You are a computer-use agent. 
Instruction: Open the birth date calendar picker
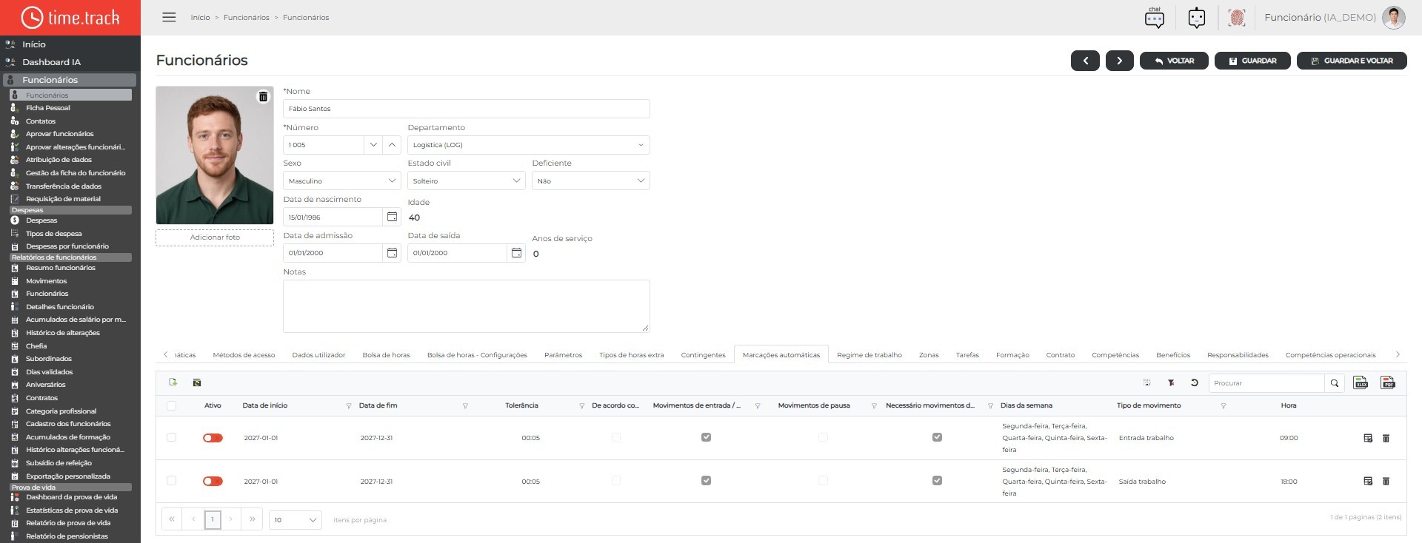coord(393,217)
